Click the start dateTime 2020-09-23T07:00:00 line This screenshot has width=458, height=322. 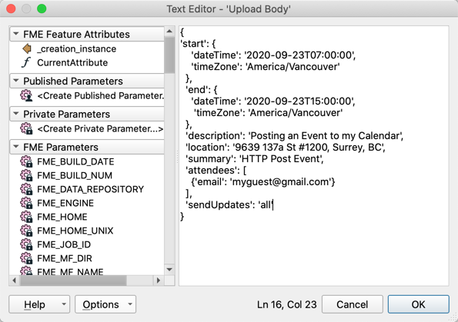(273, 55)
